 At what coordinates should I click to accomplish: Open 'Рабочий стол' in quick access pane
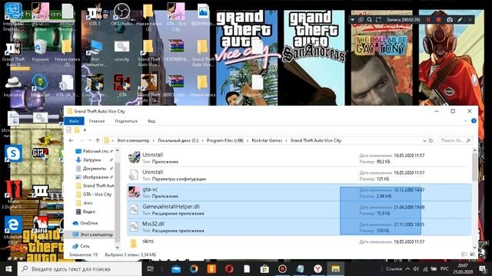tap(95, 151)
